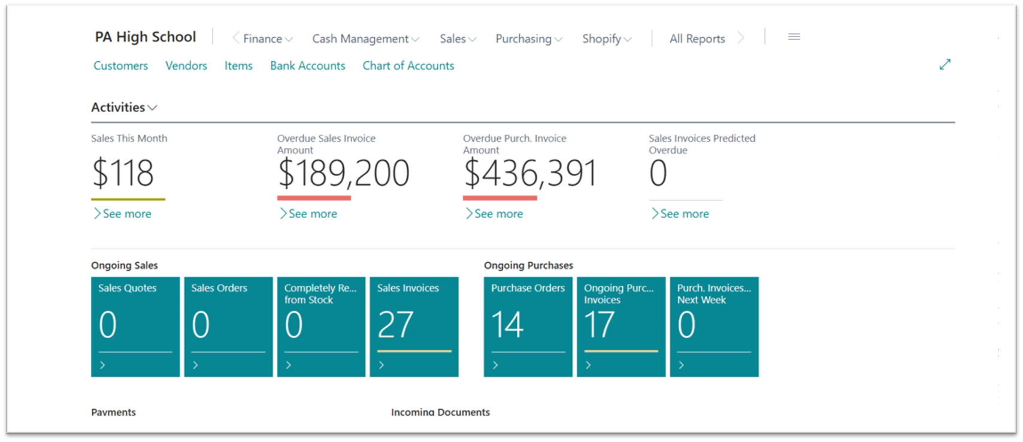1023x442 pixels.
Task: Open the Cash Management dropdown
Action: [365, 39]
